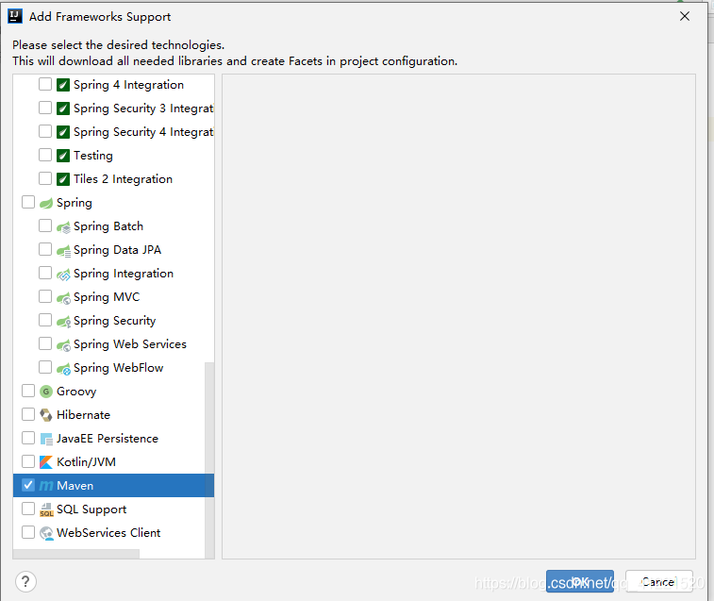Click the Spring WebFlow icon
The image size is (714, 601).
coord(63,369)
